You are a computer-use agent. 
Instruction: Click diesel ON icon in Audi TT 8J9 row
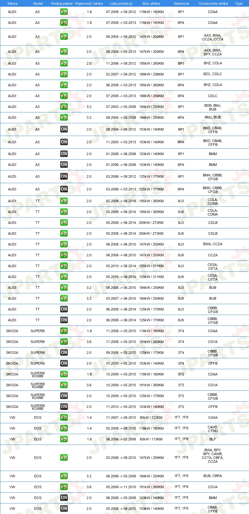pyautogui.click(x=64, y=320)
